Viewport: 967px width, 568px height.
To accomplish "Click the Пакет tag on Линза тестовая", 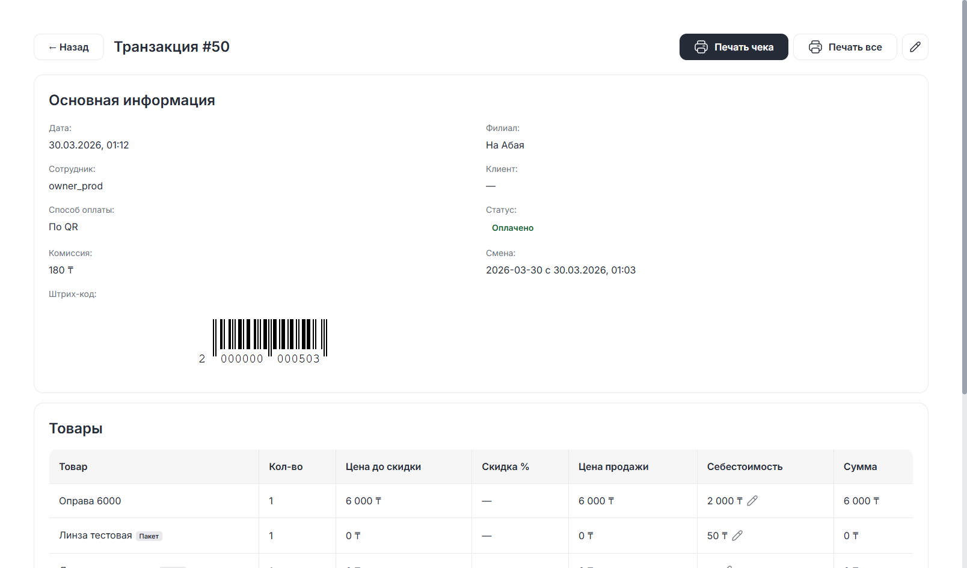I will pyautogui.click(x=149, y=536).
